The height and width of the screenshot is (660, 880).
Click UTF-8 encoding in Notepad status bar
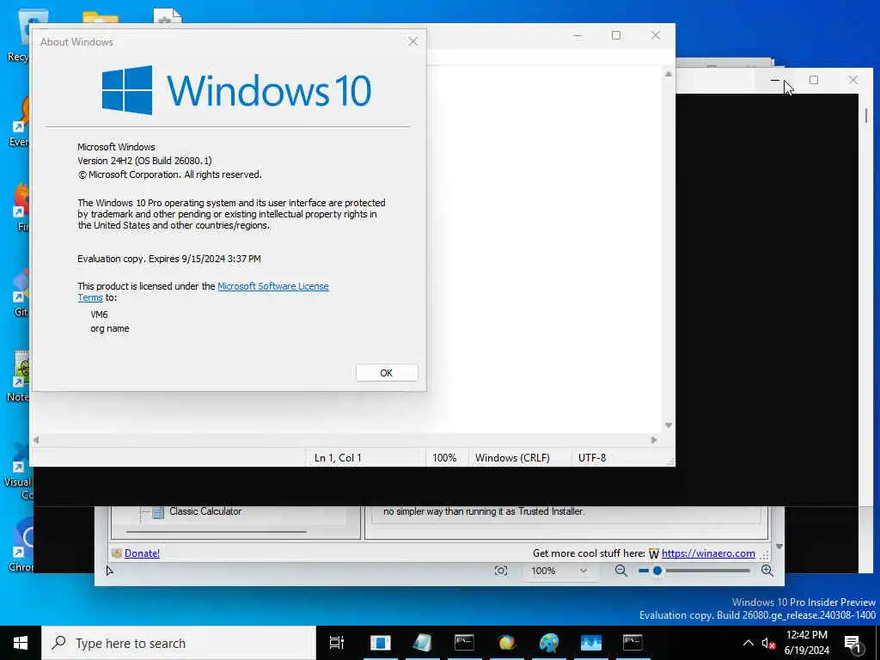click(x=592, y=458)
